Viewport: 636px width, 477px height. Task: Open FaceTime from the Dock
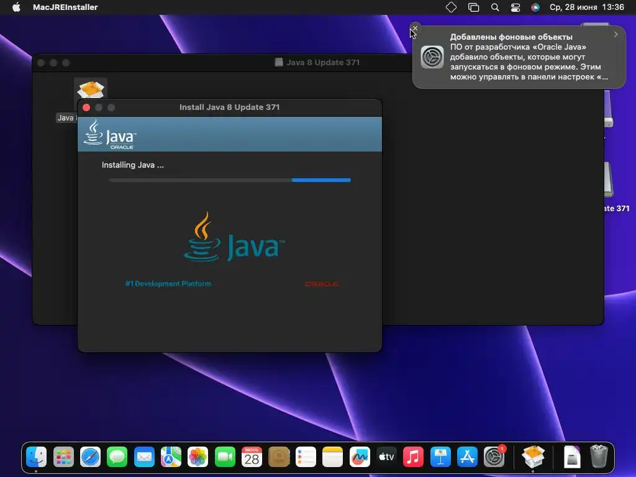point(225,457)
